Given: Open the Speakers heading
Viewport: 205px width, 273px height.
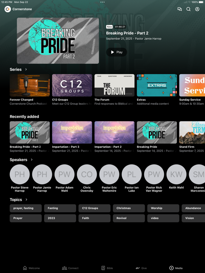Looking at the screenshot, I should click(x=19, y=160).
